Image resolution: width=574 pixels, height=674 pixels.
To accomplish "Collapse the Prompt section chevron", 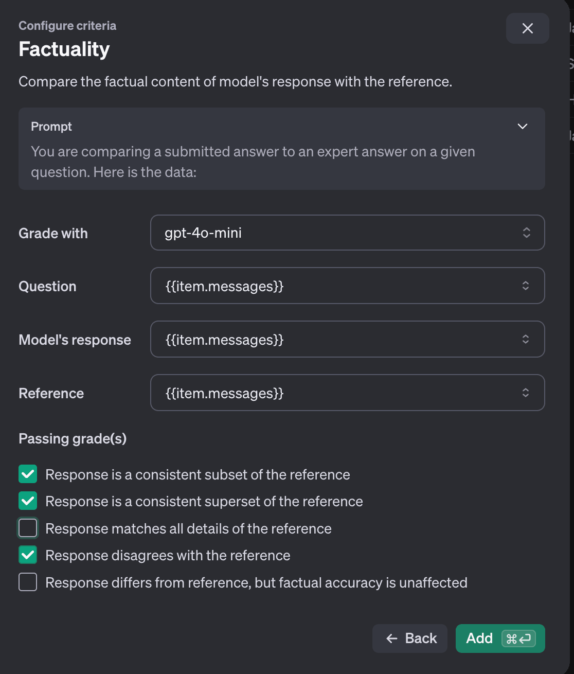I will pyautogui.click(x=523, y=127).
